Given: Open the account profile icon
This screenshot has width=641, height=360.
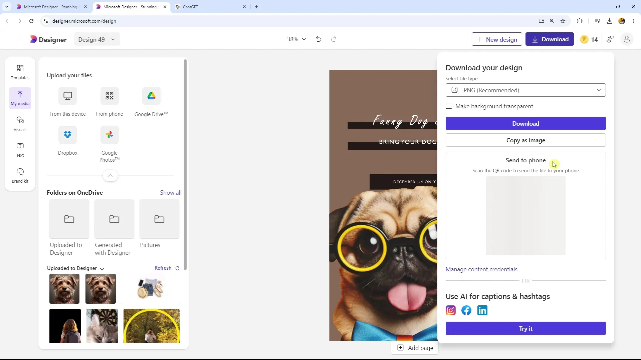Looking at the screenshot, I should (627, 39).
